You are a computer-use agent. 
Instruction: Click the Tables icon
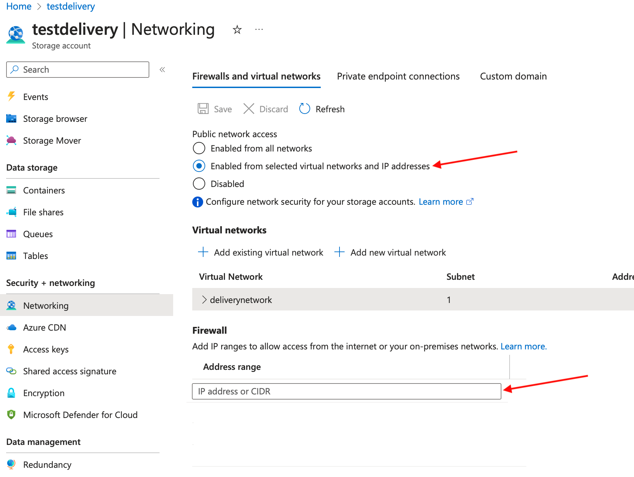tap(11, 256)
